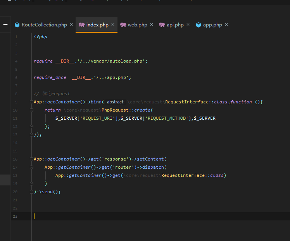Click the request comment on line 8
The width and height of the screenshot is (290, 241).
(x=52, y=94)
